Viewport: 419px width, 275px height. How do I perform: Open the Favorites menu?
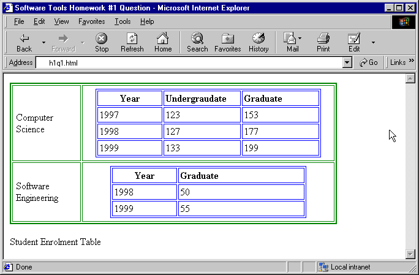[92, 21]
